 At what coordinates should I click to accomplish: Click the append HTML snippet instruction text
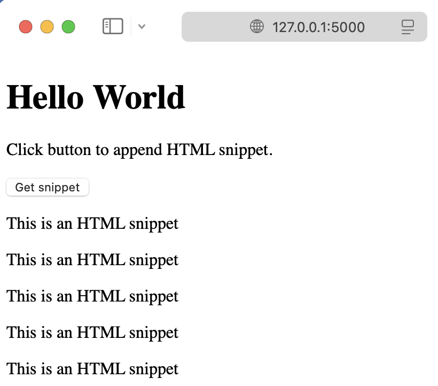(x=139, y=150)
